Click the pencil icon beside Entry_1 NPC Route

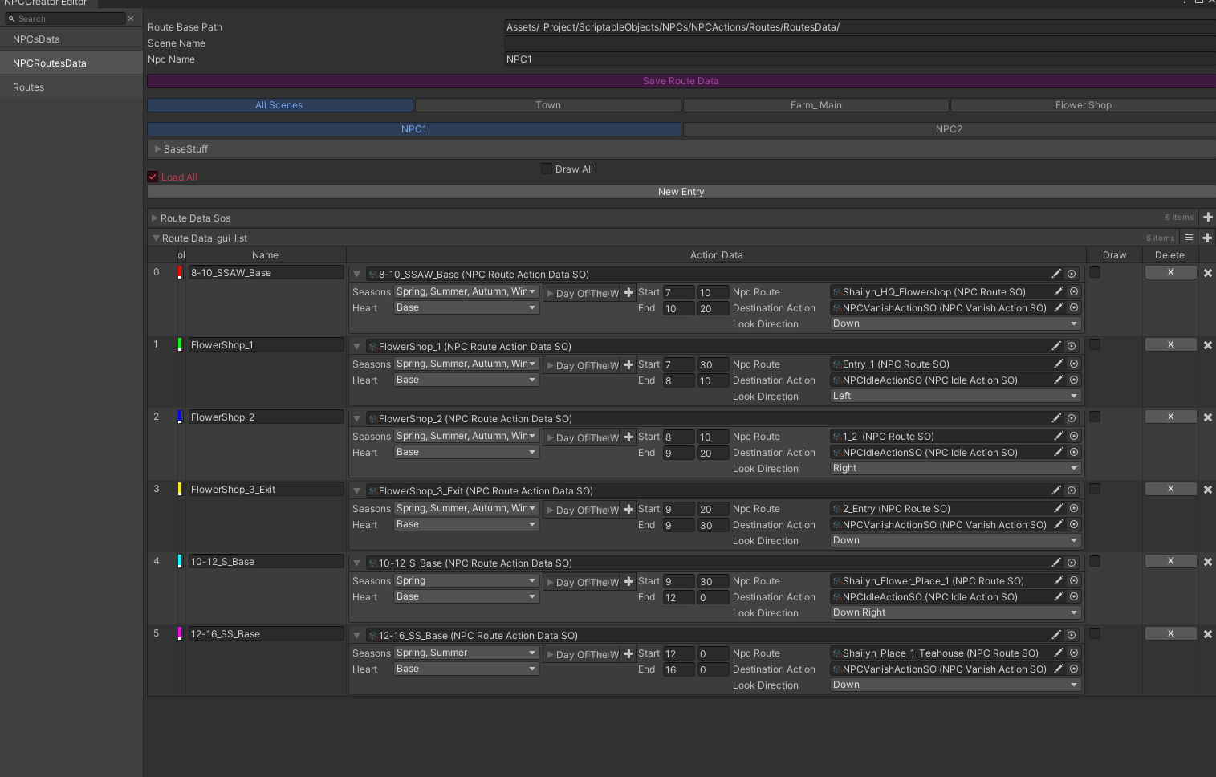point(1059,364)
